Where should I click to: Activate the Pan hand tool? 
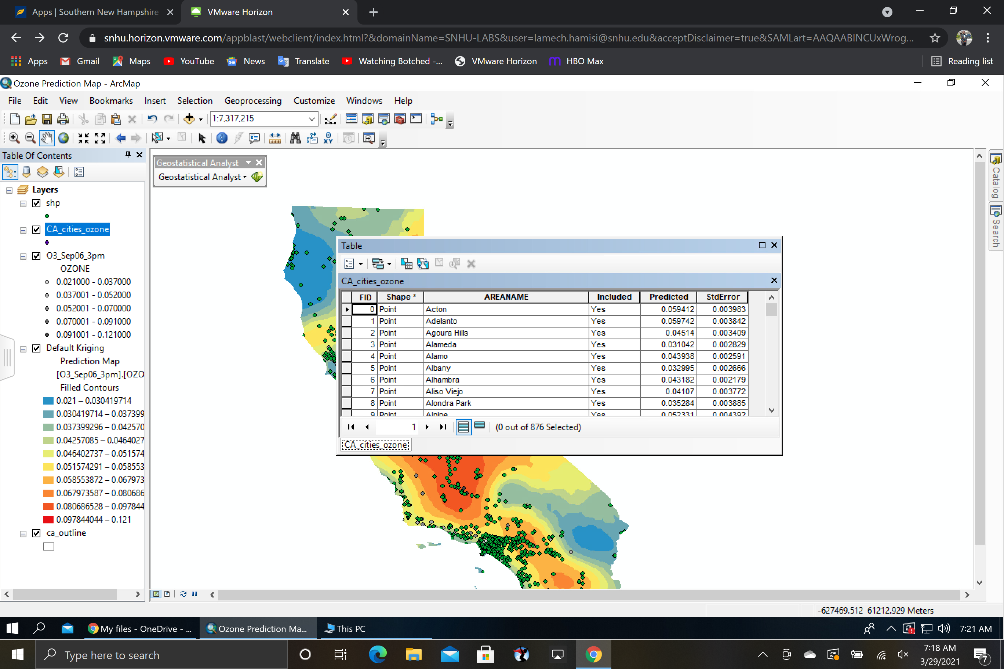coord(47,138)
